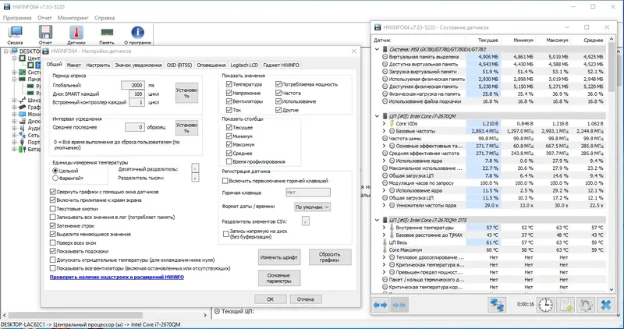The width and height of the screenshot is (624, 329).
Task: Enable Поверх всех окон checkbox
Action: (52, 242)
